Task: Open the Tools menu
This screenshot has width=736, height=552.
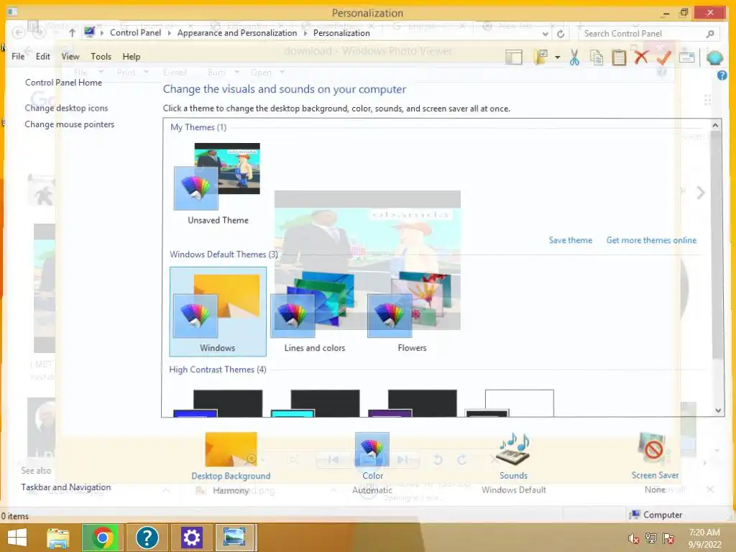Action: pyautogui.click(x=101, y=56)
